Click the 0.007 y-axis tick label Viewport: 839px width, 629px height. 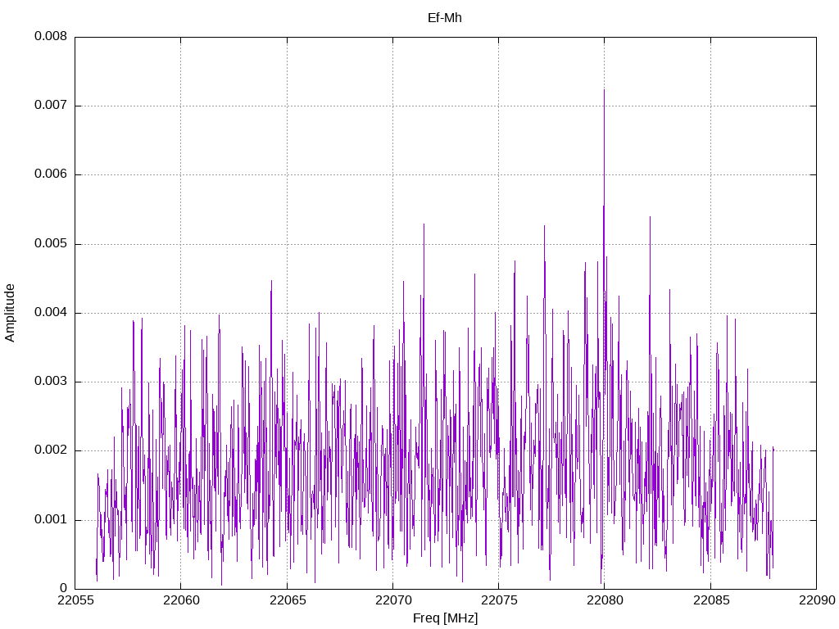tap(50, 106)
